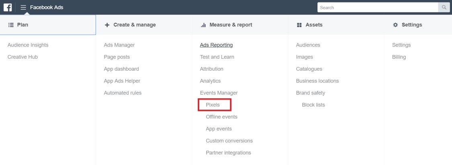The image size is (452, 165).
Task: Click the Assets grid icon
Action: tap(299, 25)
